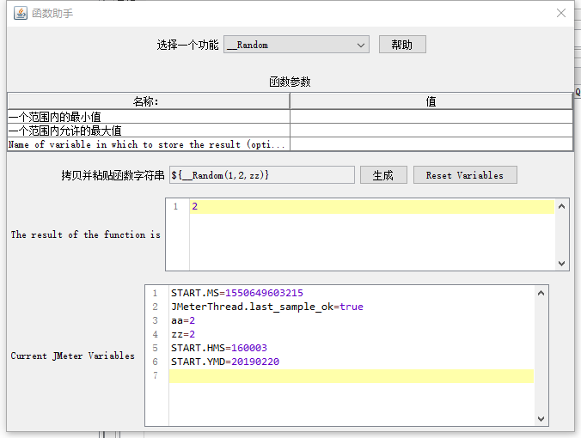Click up arrow of JMeter Variables scrollbar
581x438 pixels.
point(541,293)
